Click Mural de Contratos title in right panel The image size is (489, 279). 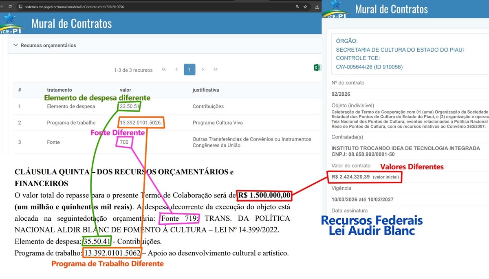click(392, 9)
